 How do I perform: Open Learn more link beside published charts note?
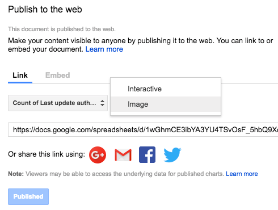point(242,174)
